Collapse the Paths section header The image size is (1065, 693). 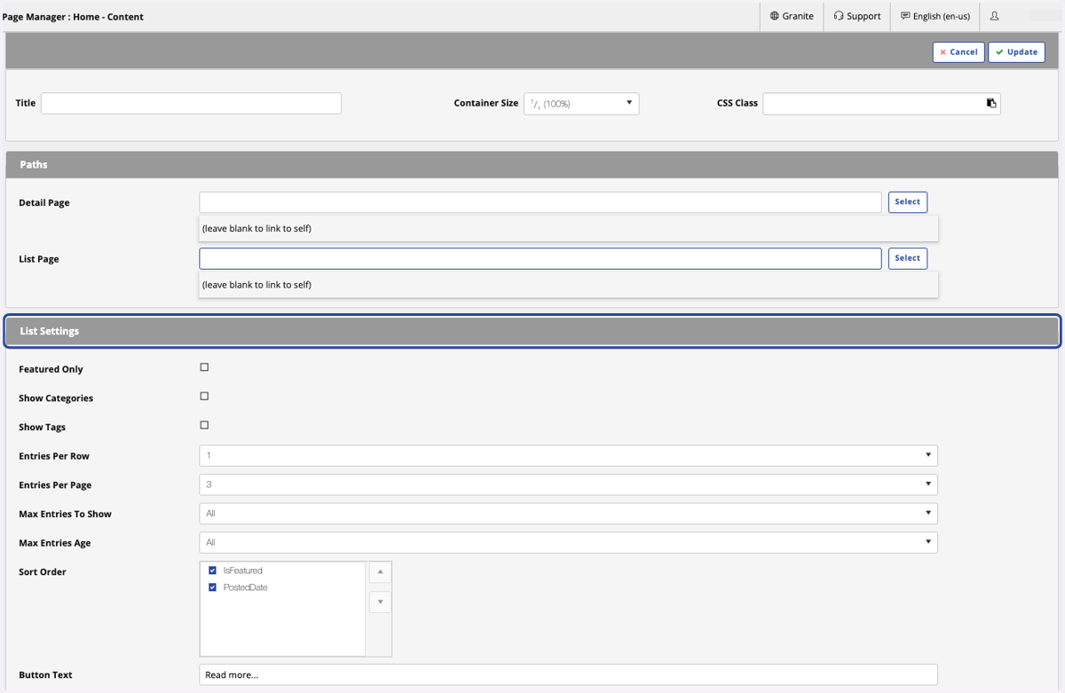532,164
